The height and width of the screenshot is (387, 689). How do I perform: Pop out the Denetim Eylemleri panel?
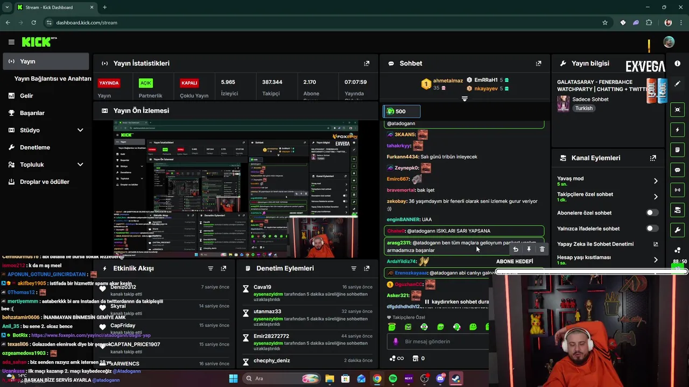(x=367, y=268)
